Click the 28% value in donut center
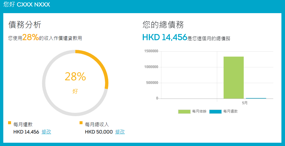 pos(75,76)
